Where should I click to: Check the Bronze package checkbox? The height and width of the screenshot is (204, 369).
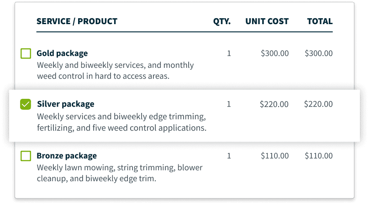point(26,156)
